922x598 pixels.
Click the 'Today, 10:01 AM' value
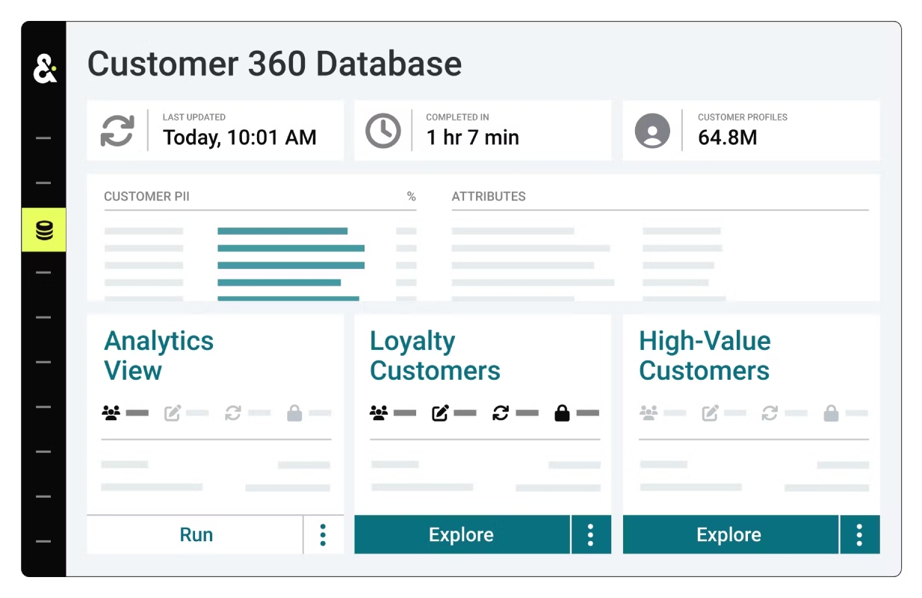click(x=240, y=138)
